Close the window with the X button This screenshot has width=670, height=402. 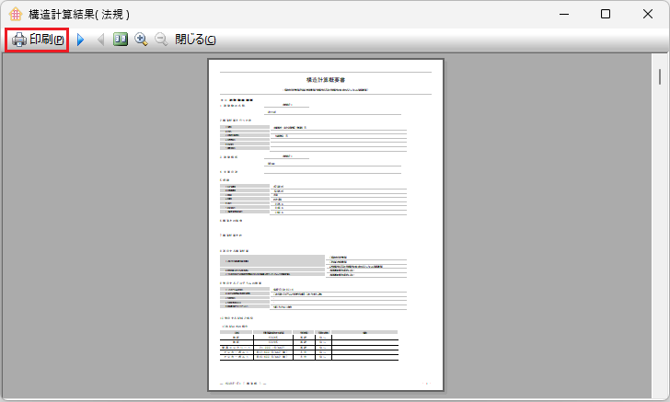click(647, 14)
